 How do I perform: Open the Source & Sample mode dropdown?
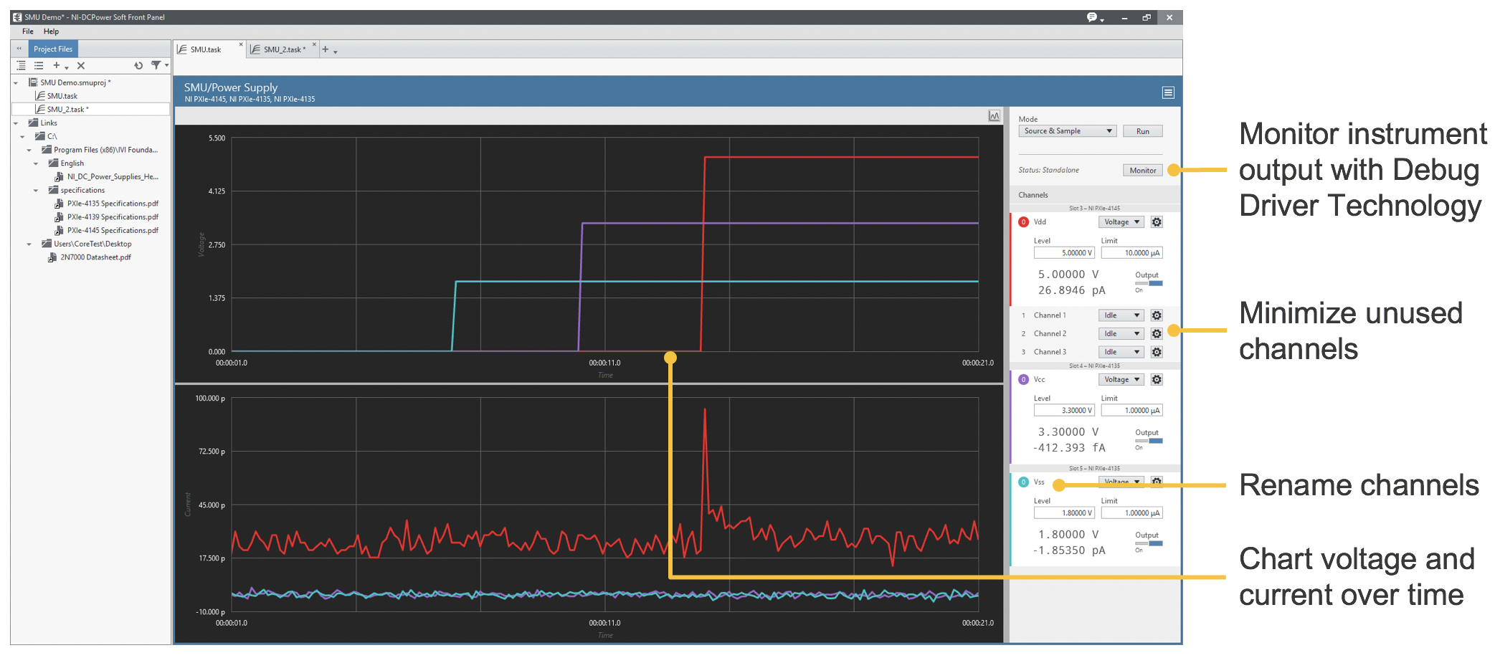(1067, 131)
